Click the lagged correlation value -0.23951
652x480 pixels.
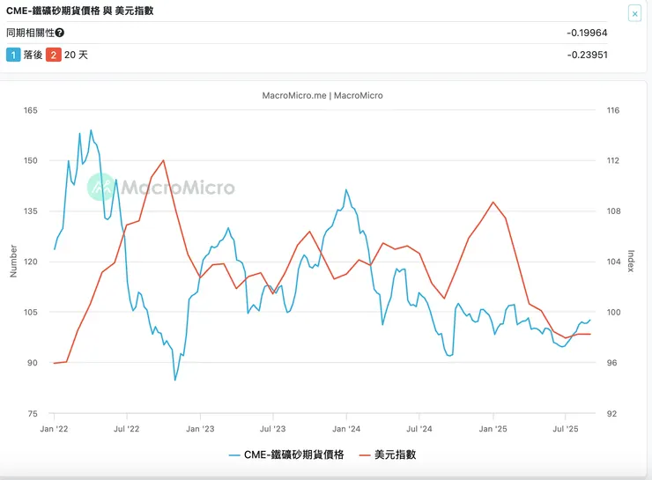coord(587,55)
